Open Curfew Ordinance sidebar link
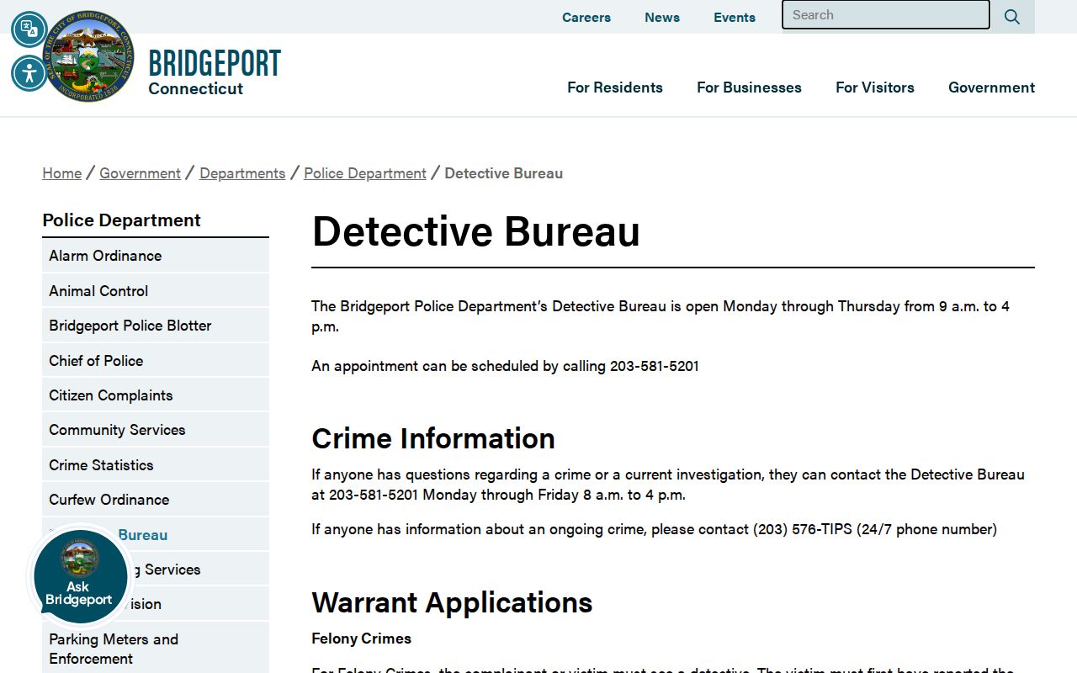 [156, 500]
